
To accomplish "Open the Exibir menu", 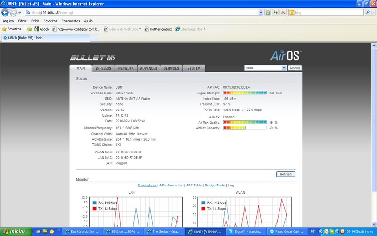I will coord(35,21).
